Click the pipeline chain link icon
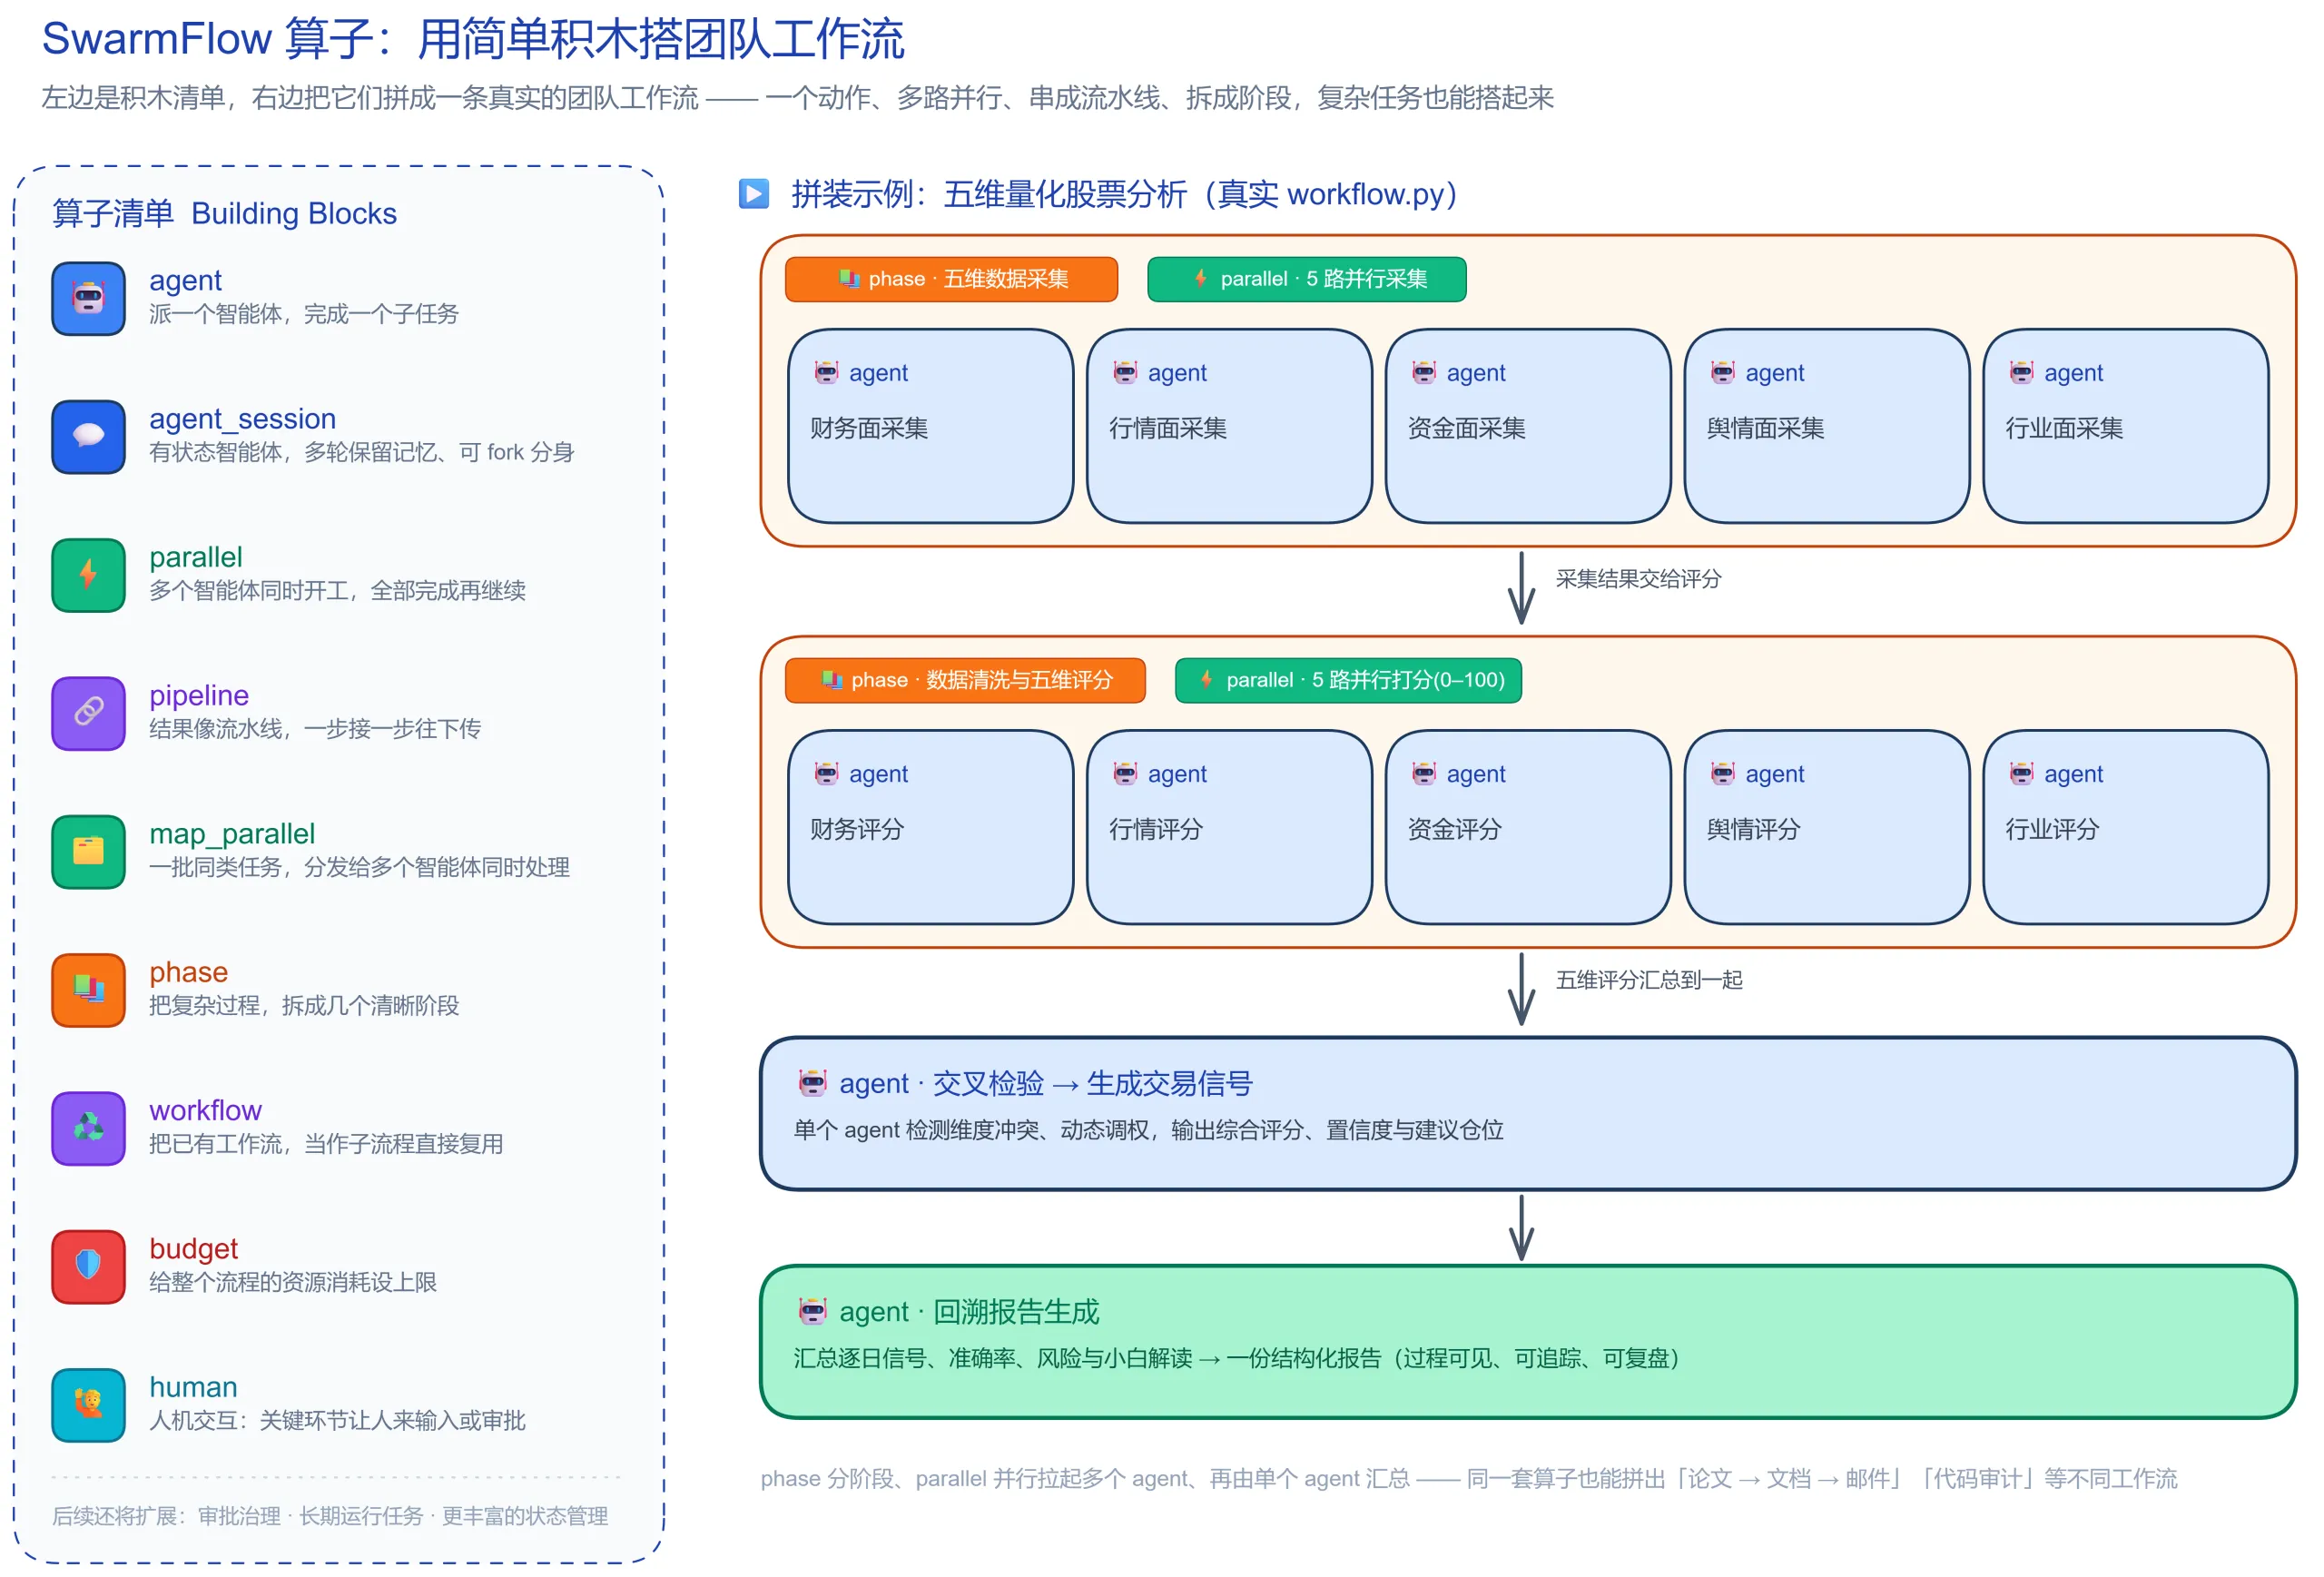The image size is (2324, 1577). [88, 713]
